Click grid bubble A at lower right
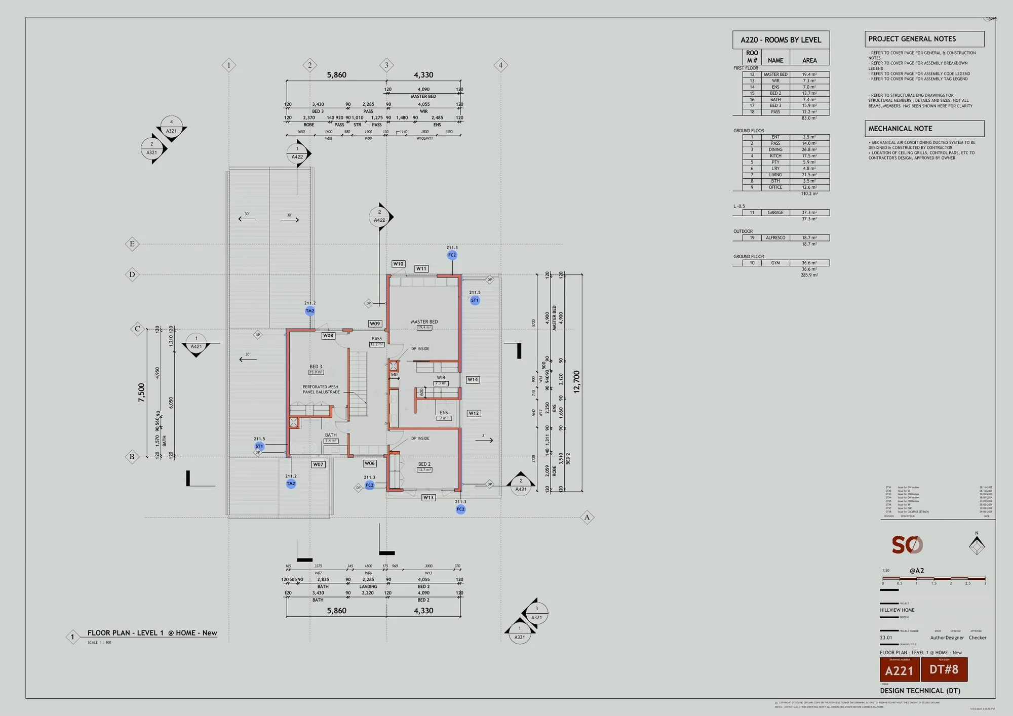 (587, 518)
